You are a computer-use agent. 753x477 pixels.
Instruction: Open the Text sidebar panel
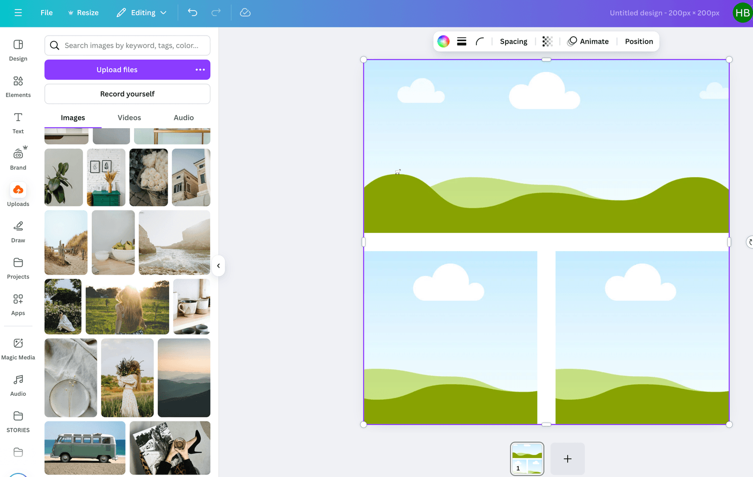18,123
